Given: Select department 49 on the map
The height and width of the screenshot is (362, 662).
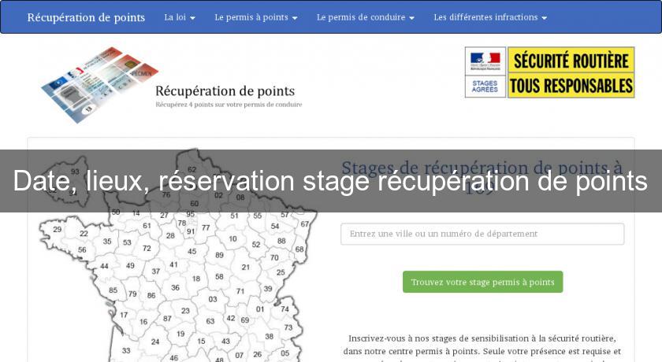Looking at the screenshot, I should 131,266.
